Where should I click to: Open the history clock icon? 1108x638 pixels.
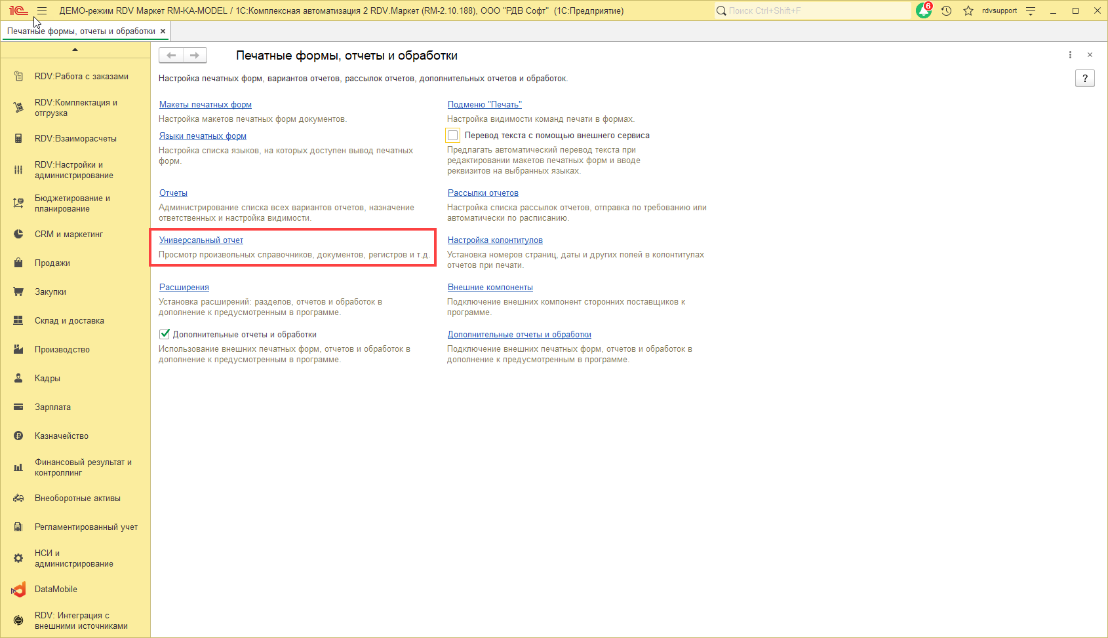coord(946,10)
